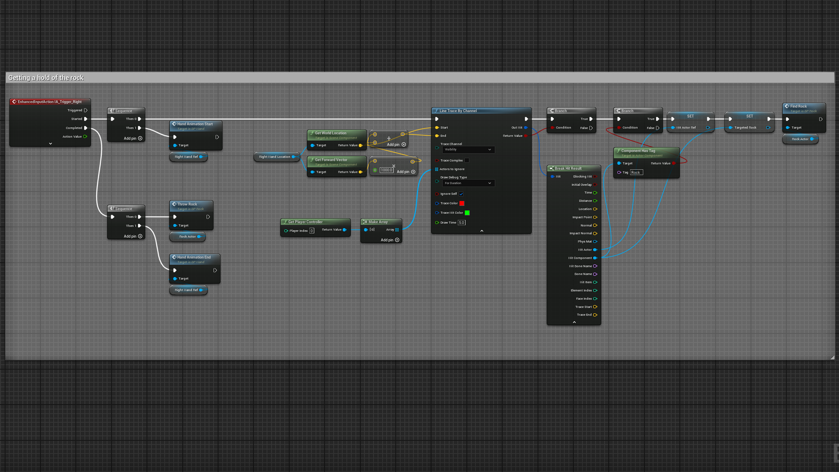Click the Get Player Controller function icon

click(x=285, y=222)
